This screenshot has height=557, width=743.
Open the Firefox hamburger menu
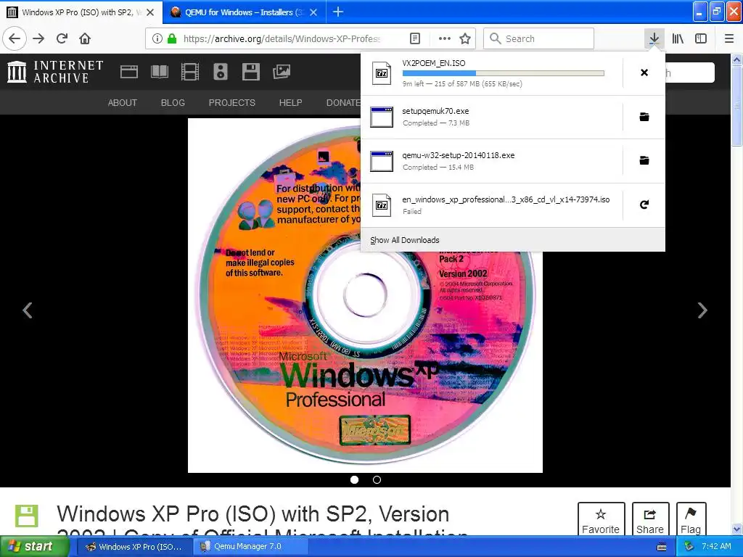coord(729,38)
